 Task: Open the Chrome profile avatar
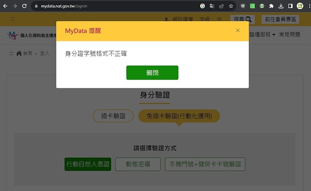(x=300, y=6)
